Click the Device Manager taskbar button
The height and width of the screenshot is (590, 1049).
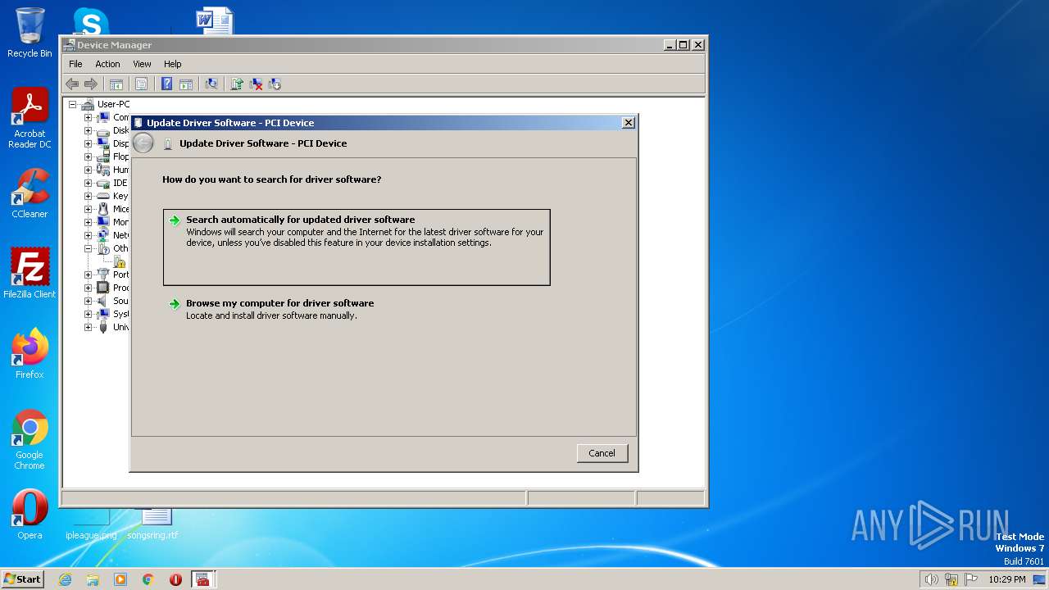(204, 579)
